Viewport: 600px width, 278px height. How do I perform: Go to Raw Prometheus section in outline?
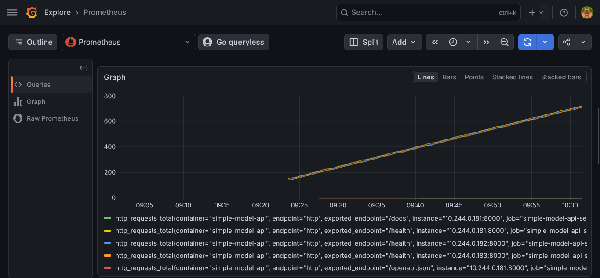51,118
